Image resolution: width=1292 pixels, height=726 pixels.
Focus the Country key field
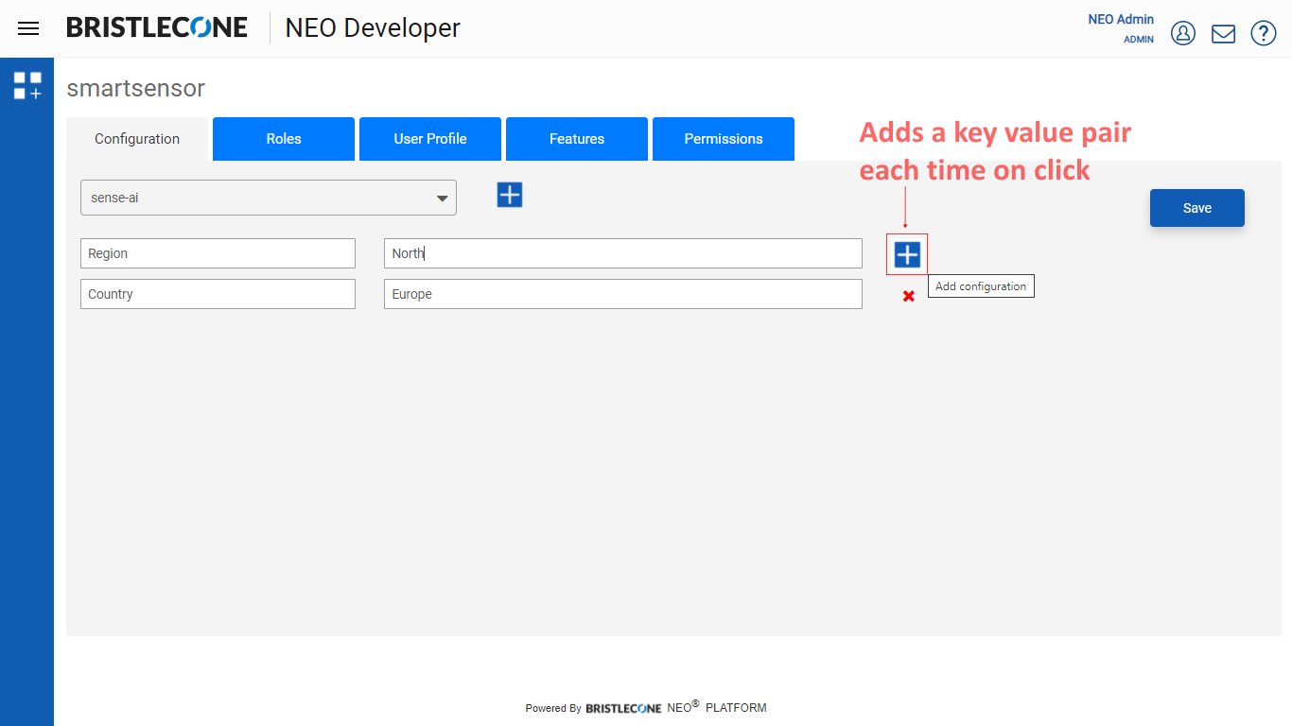(218, 294)
